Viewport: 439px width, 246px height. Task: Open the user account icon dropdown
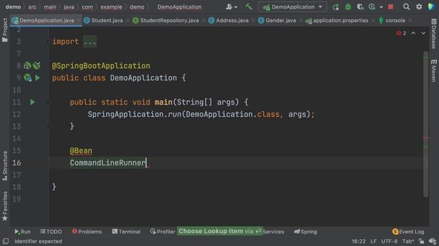tap(231, 7)
